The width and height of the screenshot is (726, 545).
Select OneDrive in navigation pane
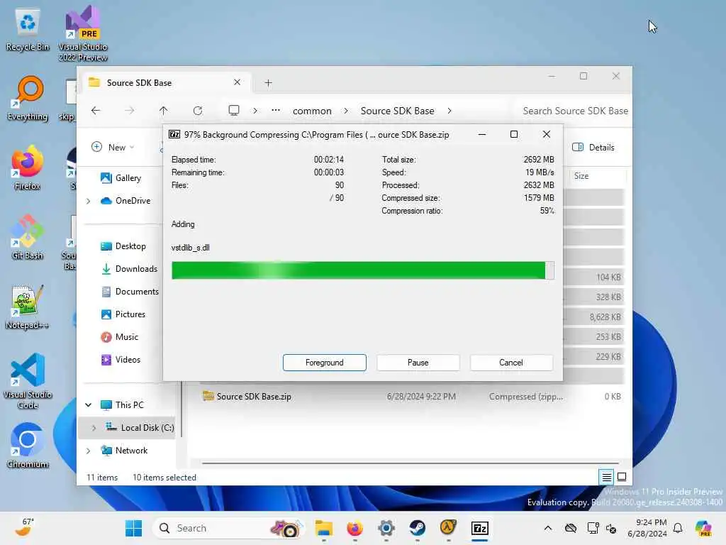pyautogui.click(x=126, y=201)
